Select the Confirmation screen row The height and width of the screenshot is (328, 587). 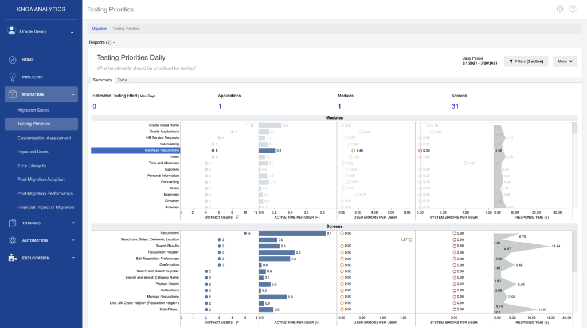169,265
